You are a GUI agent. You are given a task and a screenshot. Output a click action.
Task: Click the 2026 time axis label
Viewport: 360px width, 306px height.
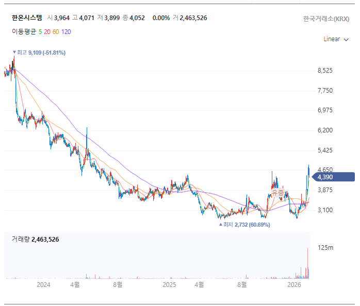coord(294,285)
